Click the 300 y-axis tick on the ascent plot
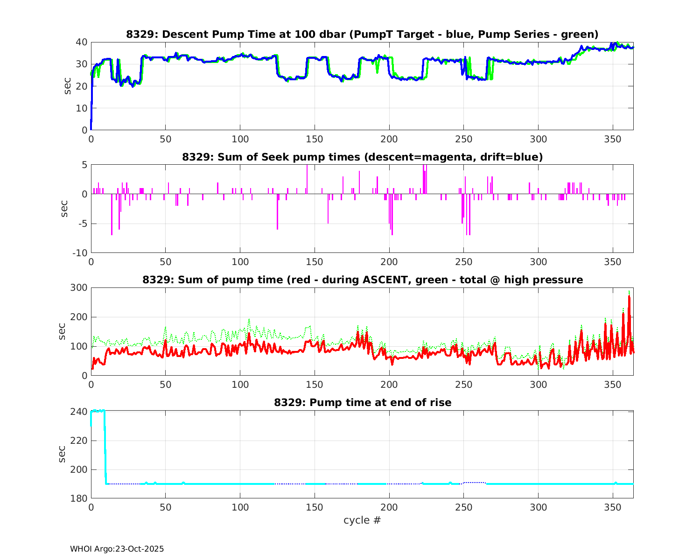The height and width of the screenshot is (560, 700). click(x=79, y=287)
